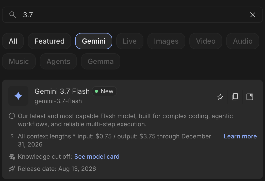Screen dimensions: 265x181
Task: Click the release date rocket icon
Action: coord(12,169)
